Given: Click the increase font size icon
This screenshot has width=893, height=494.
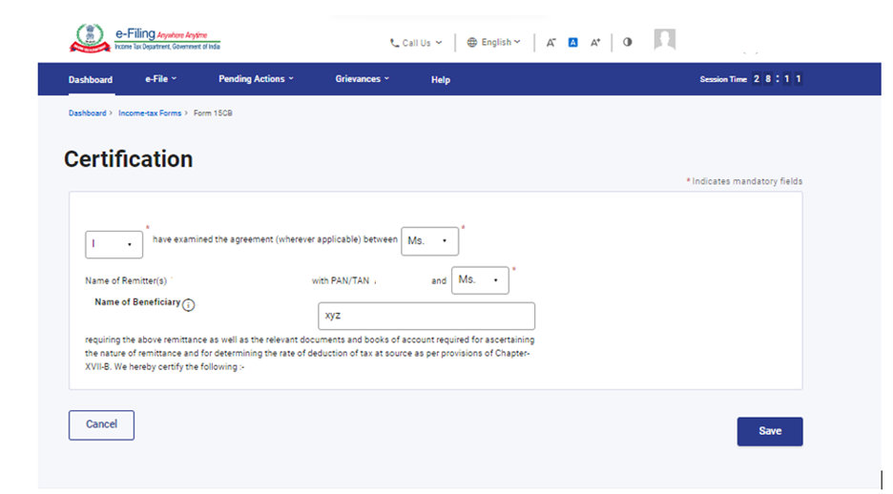Looking at the screenshot, I should click(595, 43).
